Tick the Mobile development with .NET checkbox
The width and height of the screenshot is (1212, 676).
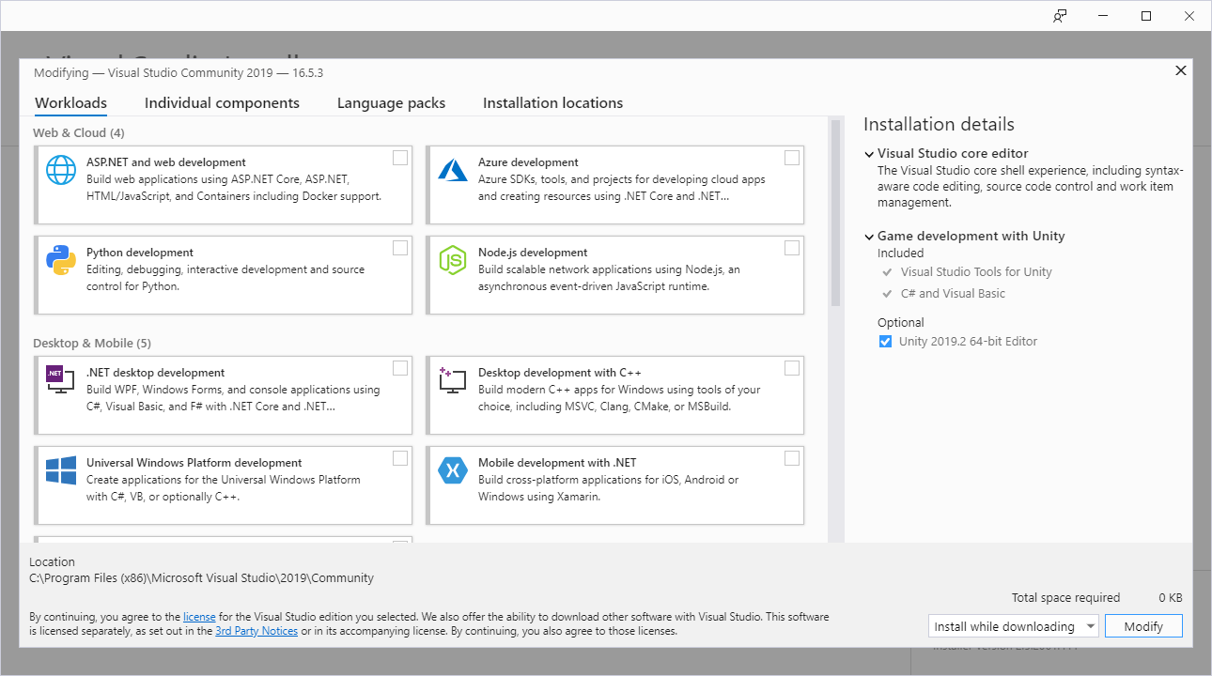tap(792, 458)
